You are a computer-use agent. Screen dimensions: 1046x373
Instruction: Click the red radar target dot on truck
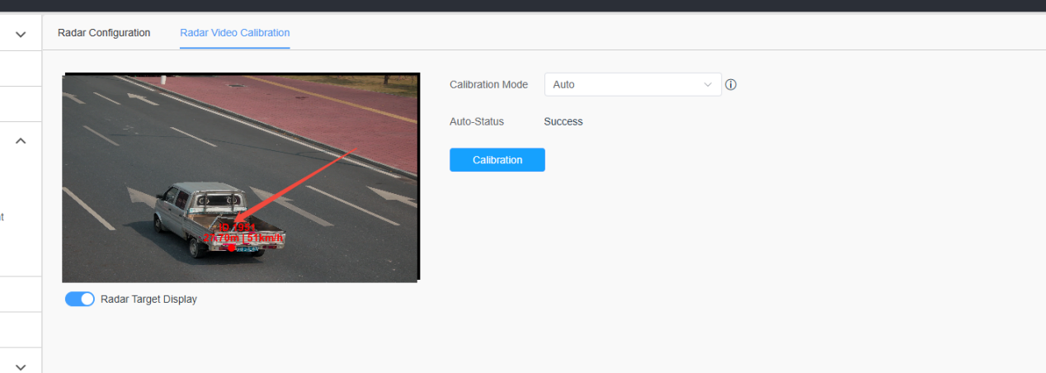tap(232, 248)
